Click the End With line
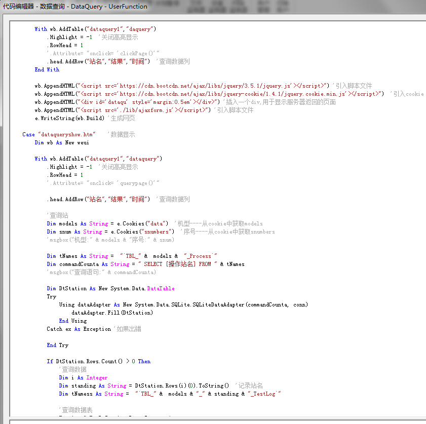This screenshot has width=426, height=424. (47, 69)
